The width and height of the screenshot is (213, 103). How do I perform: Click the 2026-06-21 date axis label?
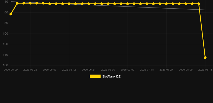(88, 70)
